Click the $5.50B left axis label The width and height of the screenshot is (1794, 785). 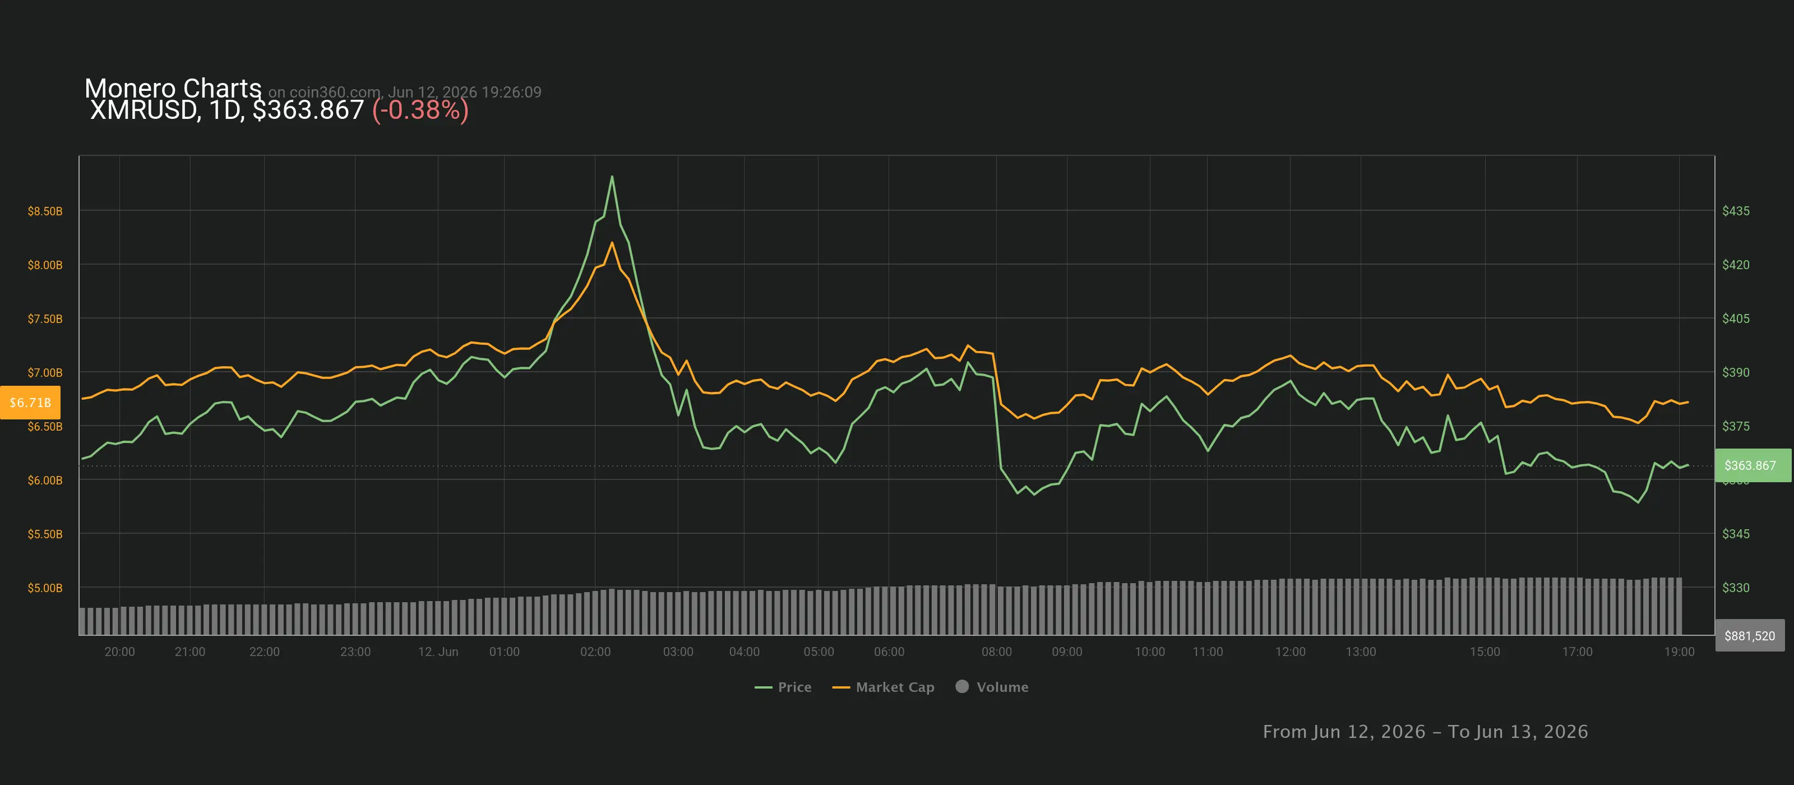point(45,534)
